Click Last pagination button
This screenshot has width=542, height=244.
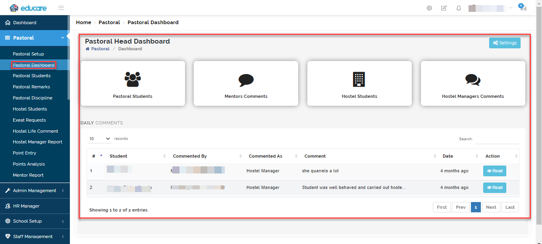pyautogui.click(x=510, y=207)
